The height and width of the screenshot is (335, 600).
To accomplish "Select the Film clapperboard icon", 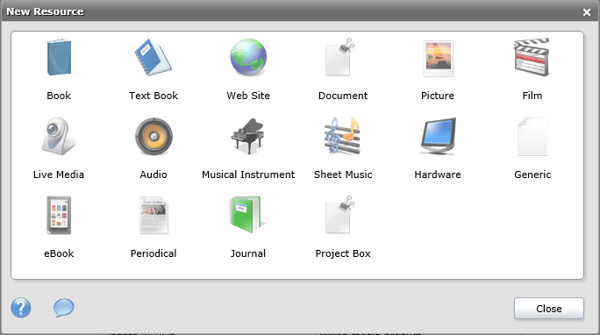I will click(x=532, y=57).
